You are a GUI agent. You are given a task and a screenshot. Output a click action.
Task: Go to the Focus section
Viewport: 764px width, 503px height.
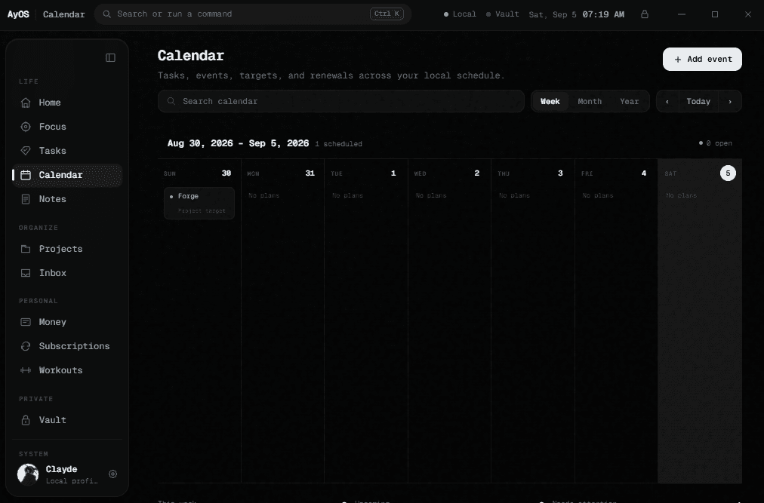[x=66, y=127]
